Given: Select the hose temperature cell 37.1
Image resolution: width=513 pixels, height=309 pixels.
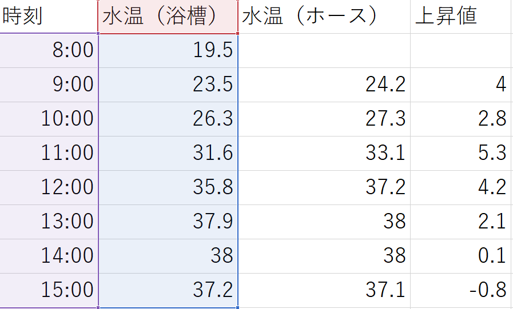Looking at the screenshot, I should click(324, 290).
